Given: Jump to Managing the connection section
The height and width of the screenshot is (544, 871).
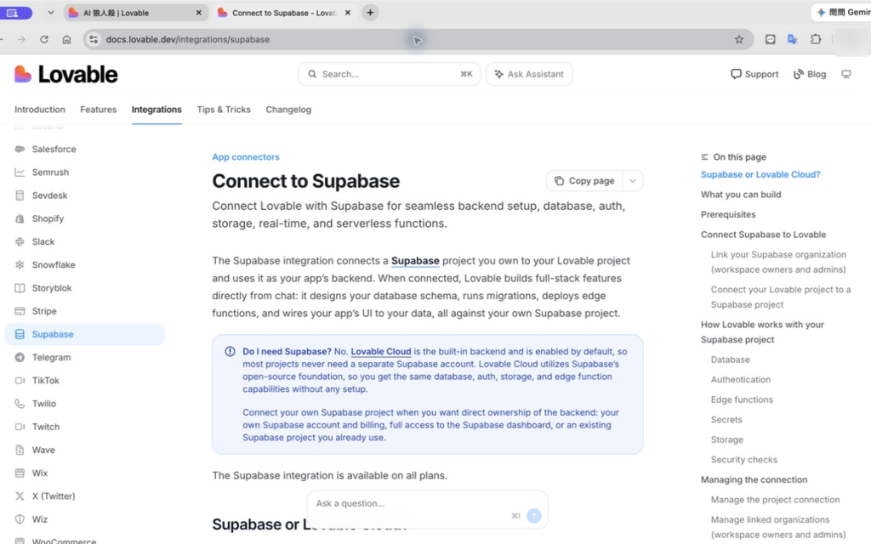Looking at the screenshot, I should coord(754,479).
